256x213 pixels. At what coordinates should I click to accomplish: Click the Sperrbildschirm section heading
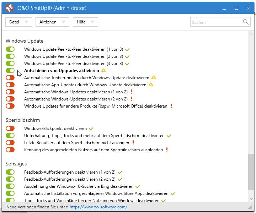click(23, 120)
